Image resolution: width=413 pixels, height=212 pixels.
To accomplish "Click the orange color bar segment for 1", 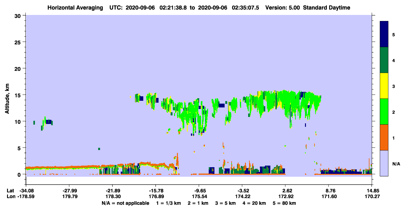I will click(384, 137).
